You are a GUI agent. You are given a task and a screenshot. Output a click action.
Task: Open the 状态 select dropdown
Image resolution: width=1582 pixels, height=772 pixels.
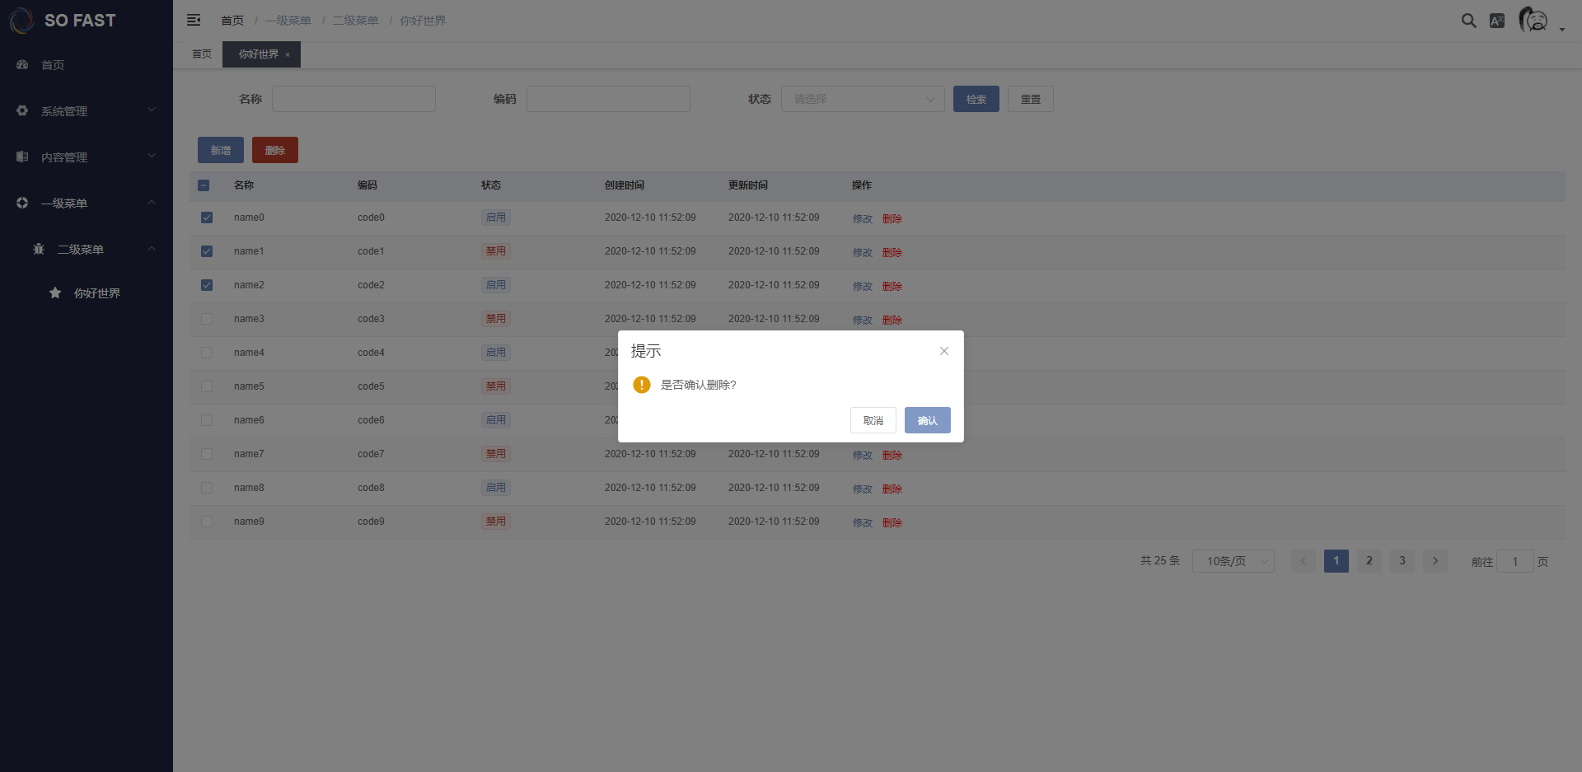point(862,99)
